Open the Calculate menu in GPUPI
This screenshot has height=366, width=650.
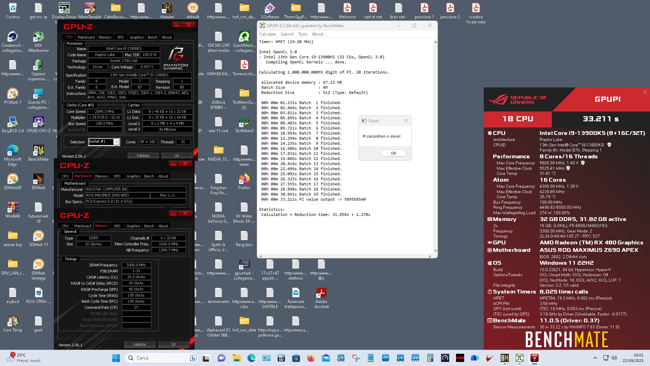[267, 34]
